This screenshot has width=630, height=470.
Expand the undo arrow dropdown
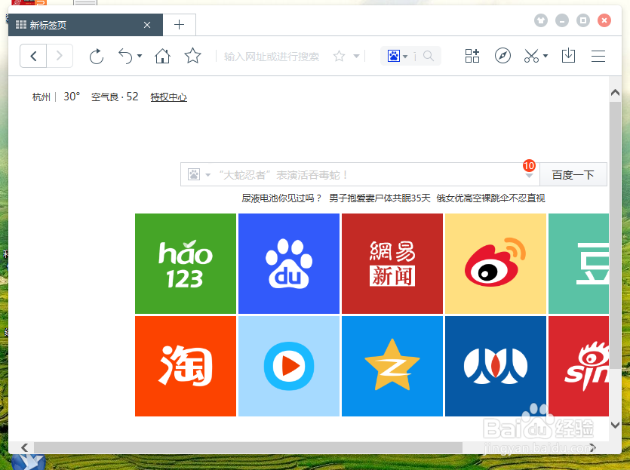(x=140, y=56)
